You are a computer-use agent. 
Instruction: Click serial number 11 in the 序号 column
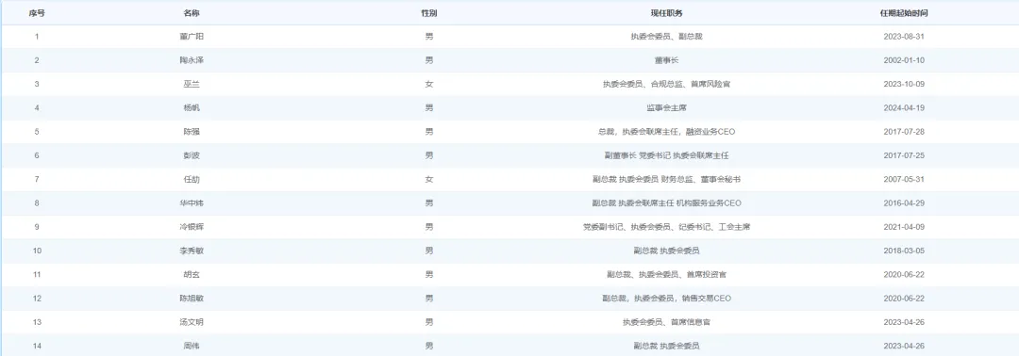pyautogui.click(x=37, y=274)
